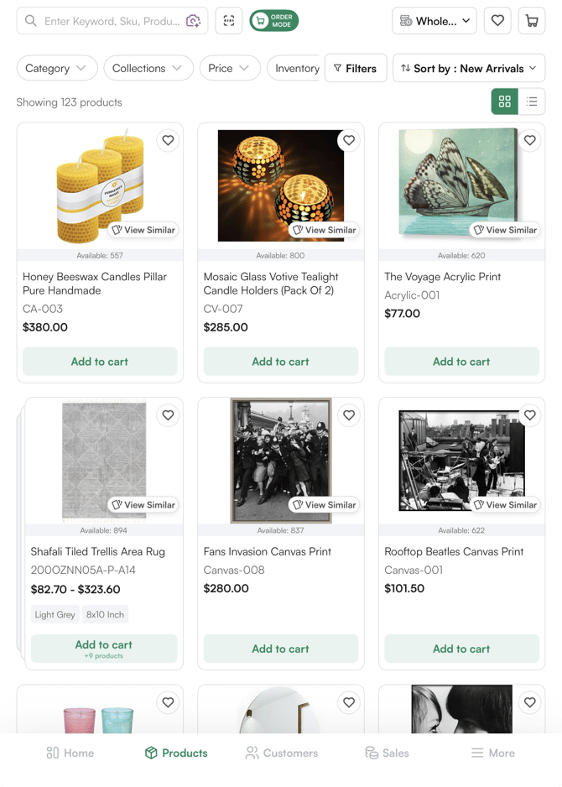562x787 pixels.
Task: Open Sort by New Arrivals dropdown
Action: [469, 68]
